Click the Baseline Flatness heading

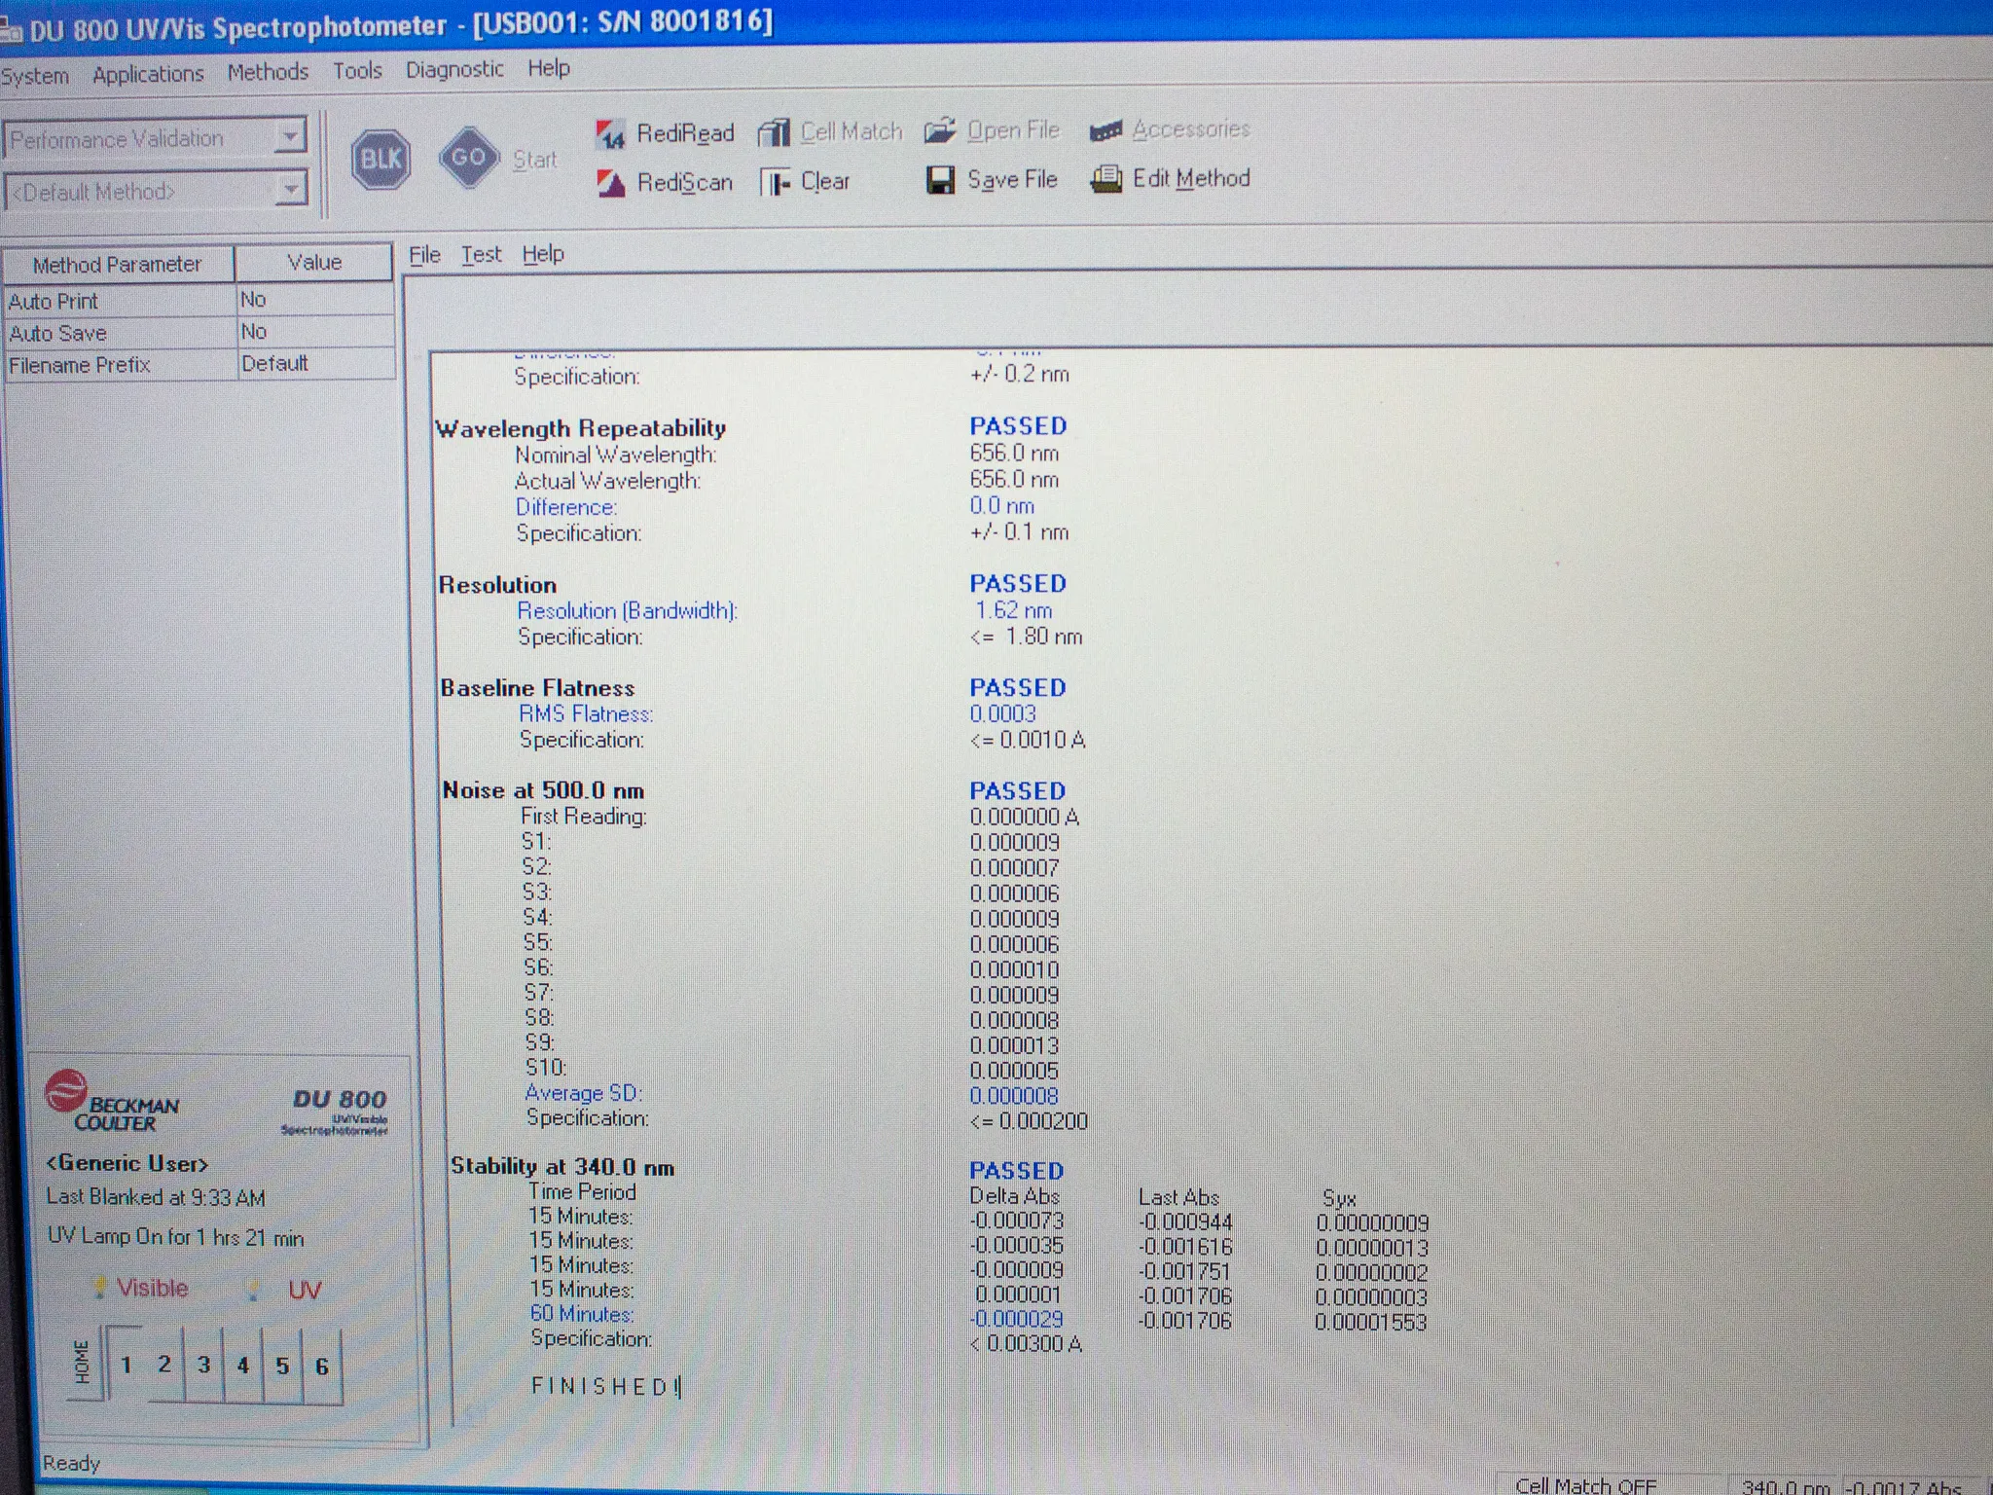click(x=537, y=688)
